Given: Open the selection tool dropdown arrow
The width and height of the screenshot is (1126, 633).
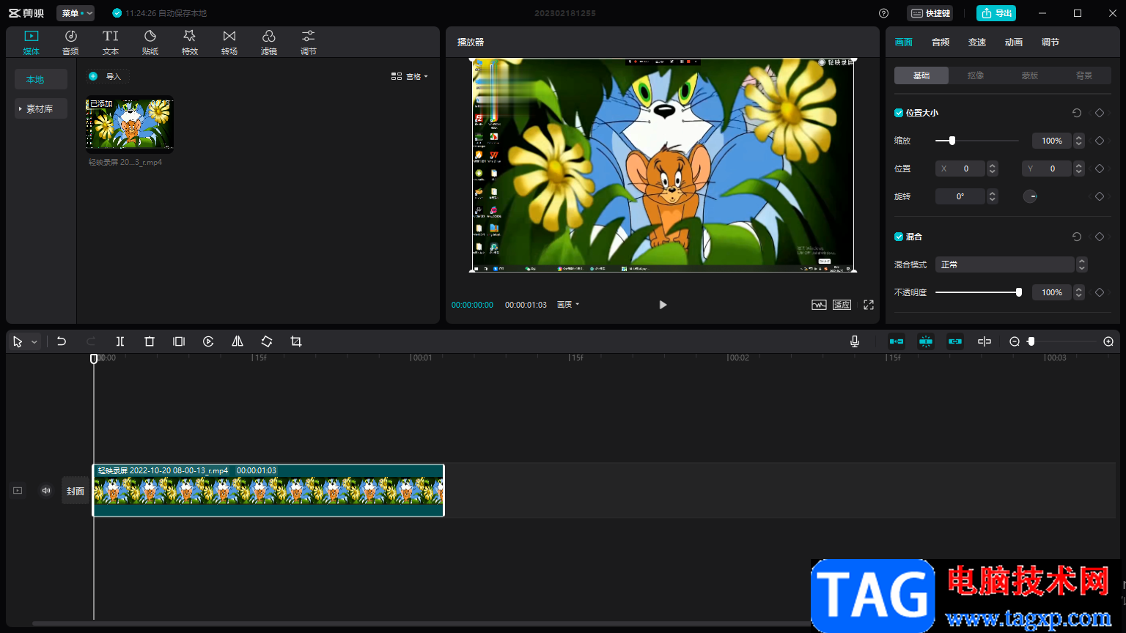Looking at the screenshot, I should tap(34, 342).
